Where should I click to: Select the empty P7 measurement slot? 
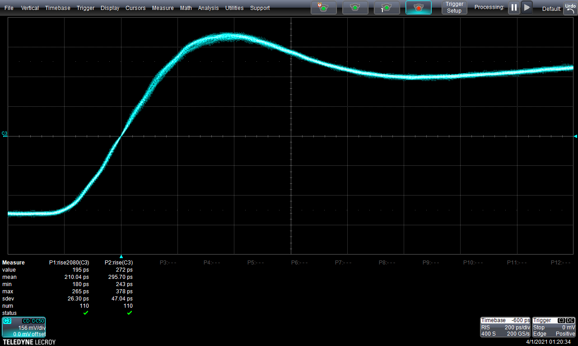(343, 263)
